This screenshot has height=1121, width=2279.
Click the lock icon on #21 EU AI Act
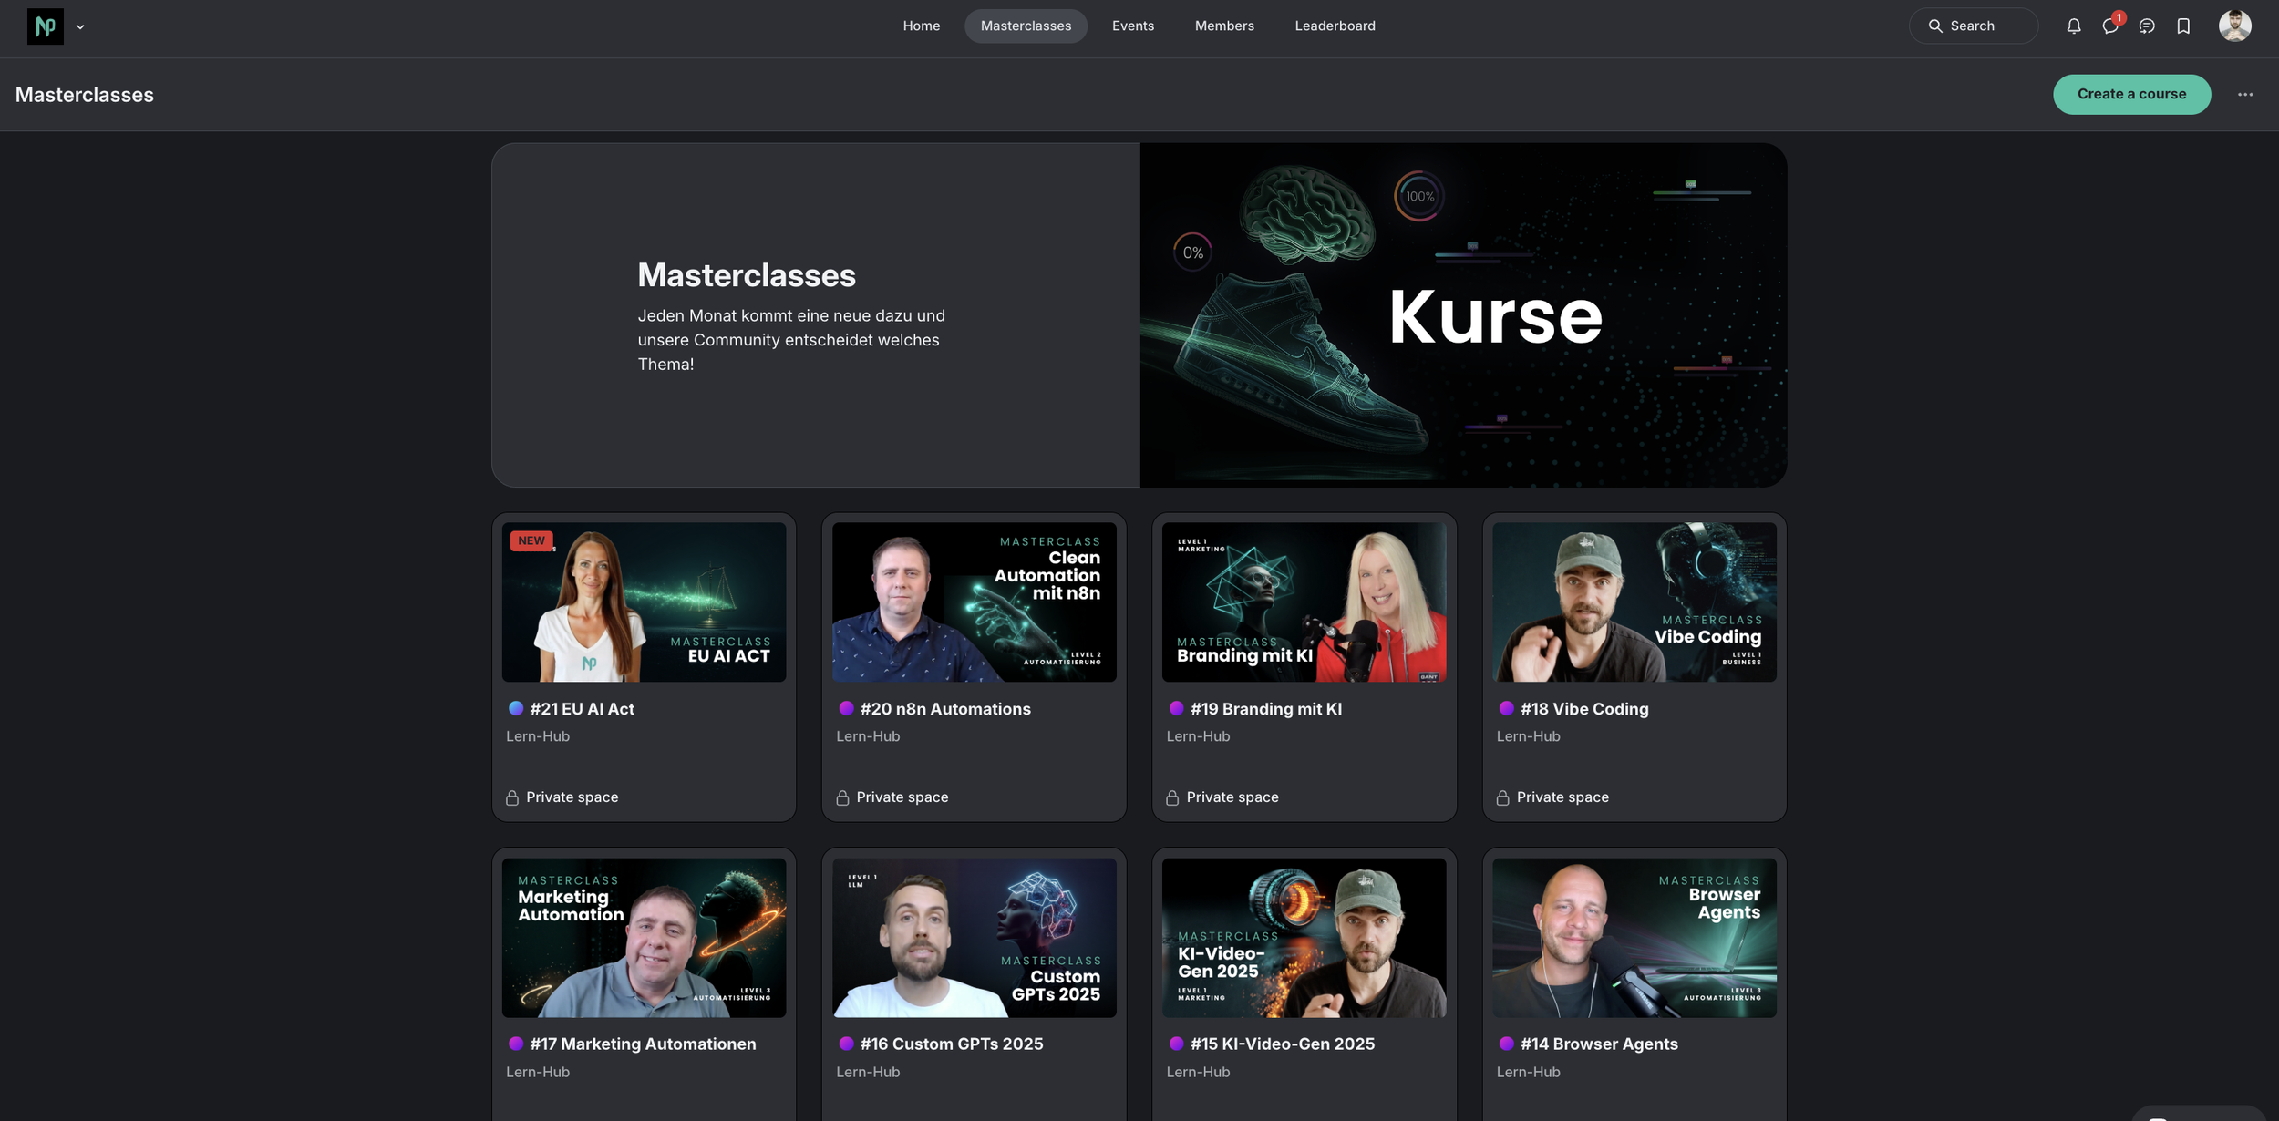coord(512,797)
